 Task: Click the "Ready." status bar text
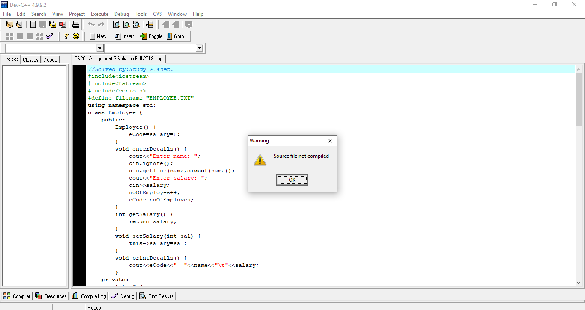click(x=95, y=307)
